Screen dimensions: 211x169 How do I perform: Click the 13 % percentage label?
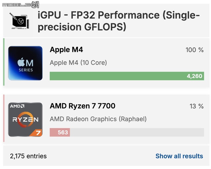pos(197,106)
